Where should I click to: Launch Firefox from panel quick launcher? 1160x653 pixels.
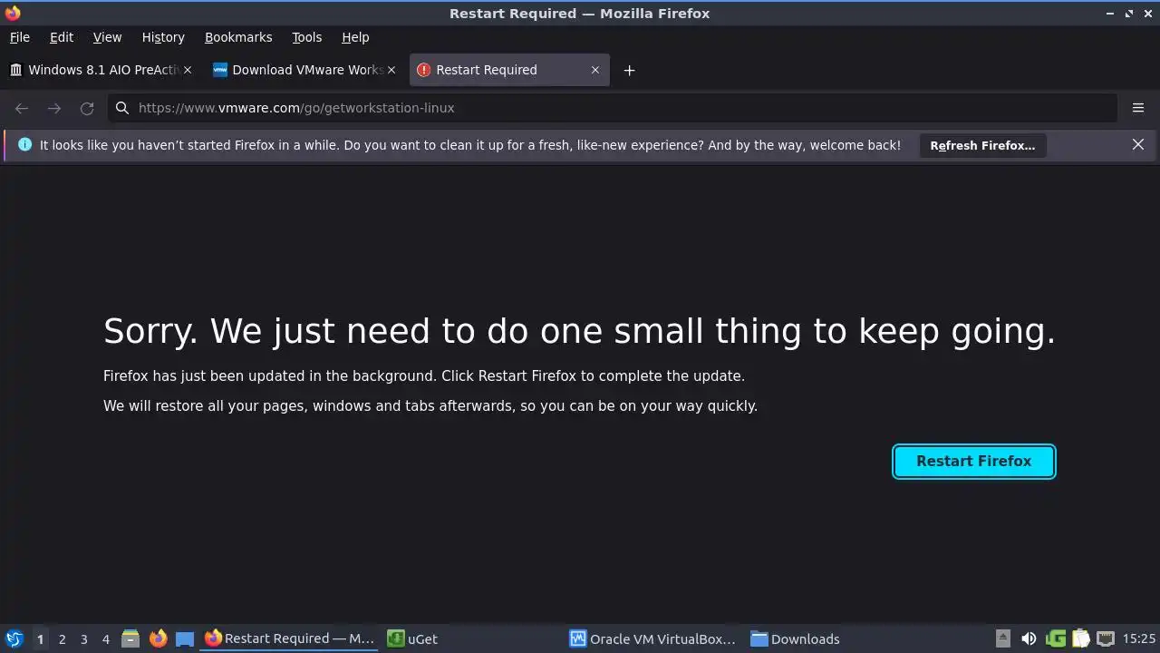158,638
